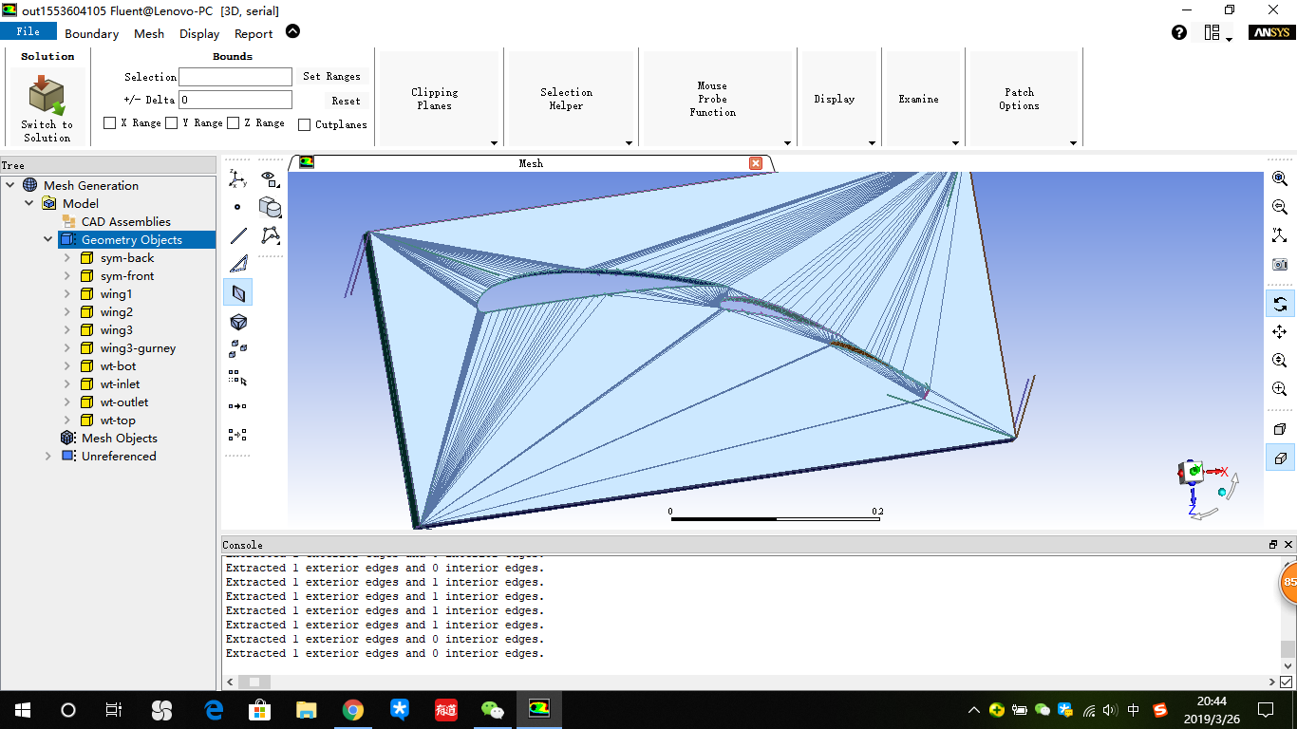The height and width of the screenshot is (729, 1297).
Task: Open the Clipping Planes dropdown arrow
Action: (494, 142)
